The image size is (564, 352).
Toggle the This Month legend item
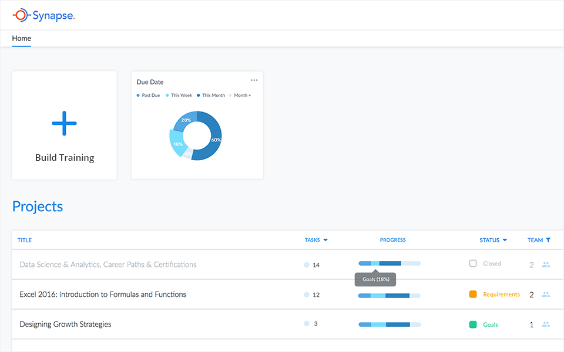click(211, 95)
